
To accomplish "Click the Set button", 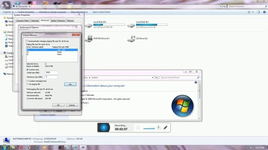I will click(x=70, y=84).
